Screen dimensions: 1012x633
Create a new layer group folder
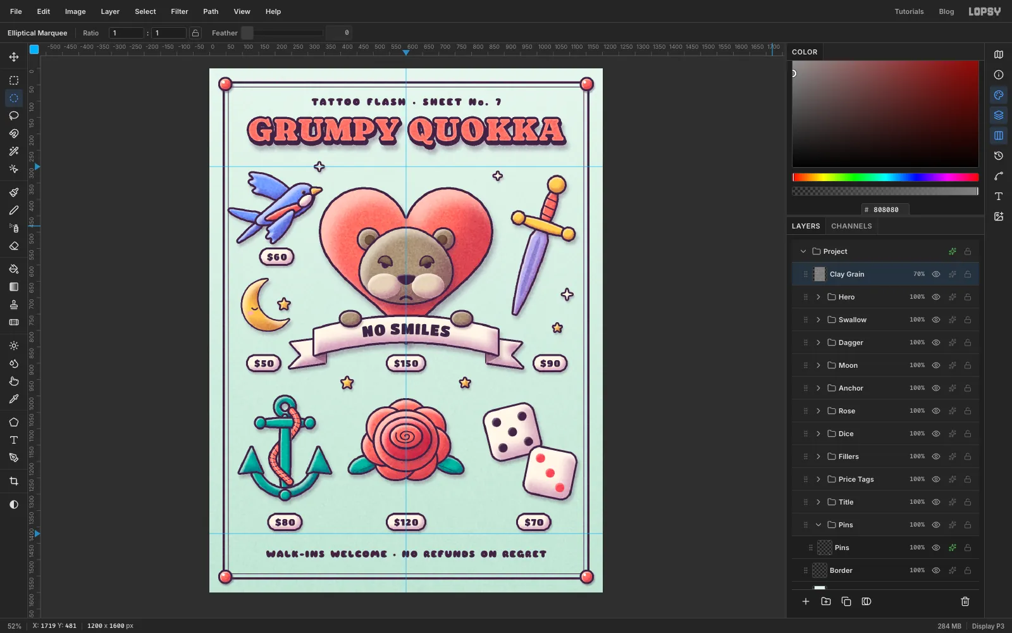coord(826,601)
